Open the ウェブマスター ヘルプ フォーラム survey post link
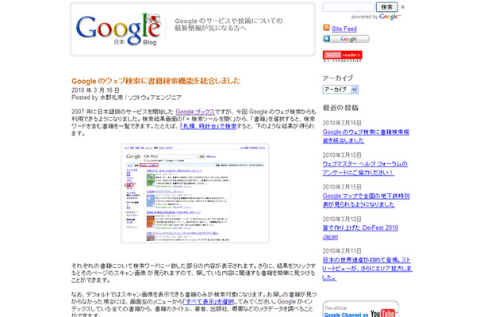484x317 pixels. click(x=365, y=168)
